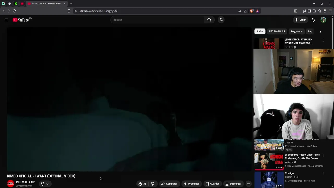Screen dimensions: 334x188
Task: Open the Contigo video thumbnail
Action: click(269, 180)
